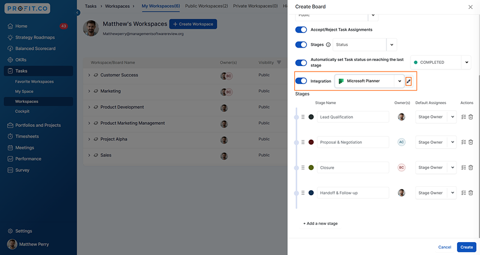
Task: Open checklist icon for Closure stage
Action: pyautogui.click(x=464, y=168)
